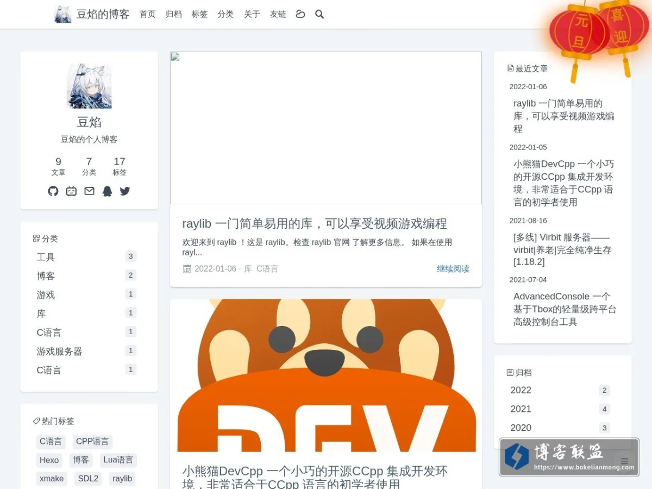Image resolution: width=652 pixels, height=489 pixels.
Task: Click the 豆焰 name in profile card
Action: tap(89, 122)
